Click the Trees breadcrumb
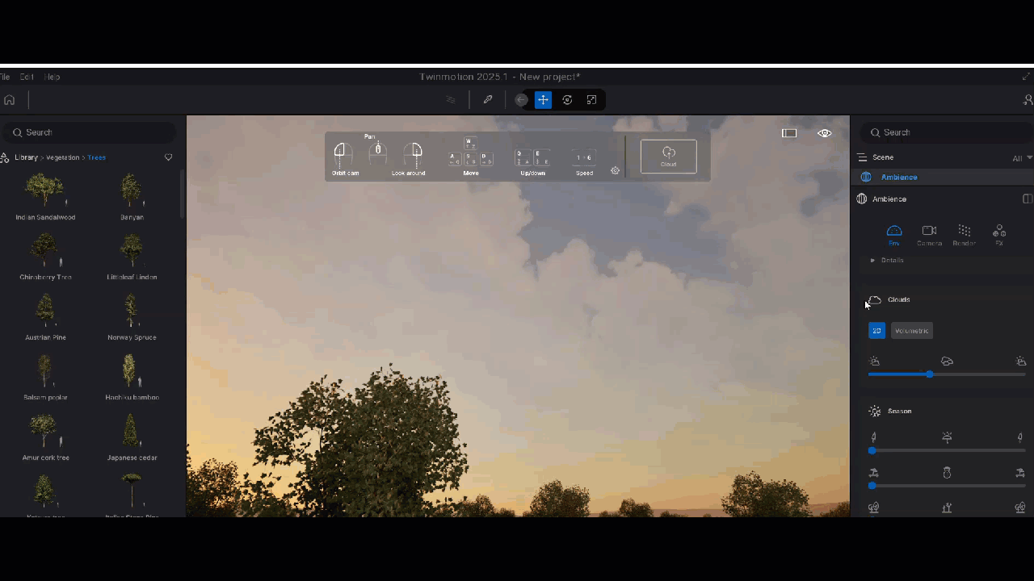The width and height of the screenshot is (1034, 581). (96, 157)
